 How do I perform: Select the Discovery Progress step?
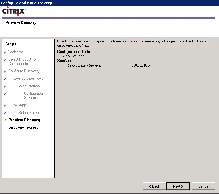(23, 127)
